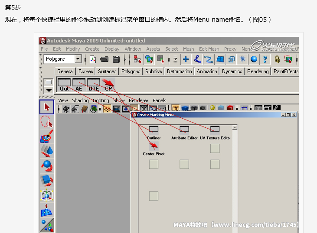Select the Show Manipulator tool

47,225
